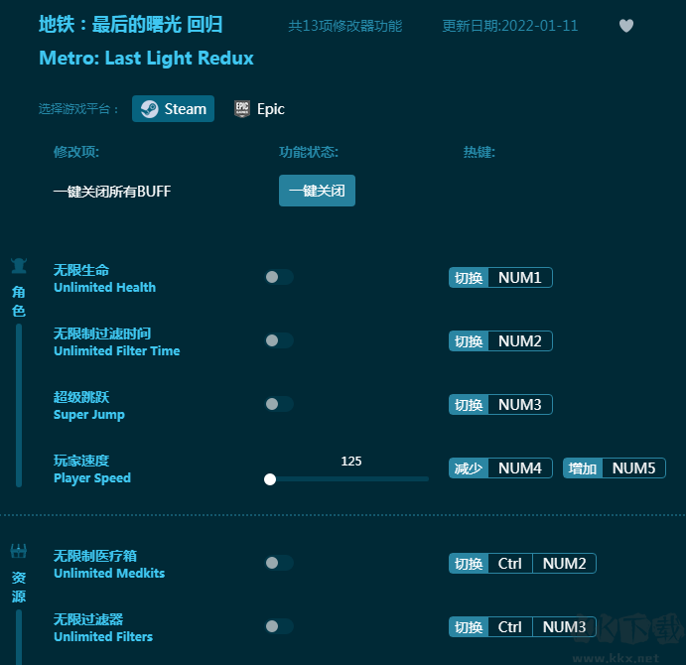Screen dimensions: 686x665
Task: Click 减少 label beside NUM4
Action: tap(469, 468)
